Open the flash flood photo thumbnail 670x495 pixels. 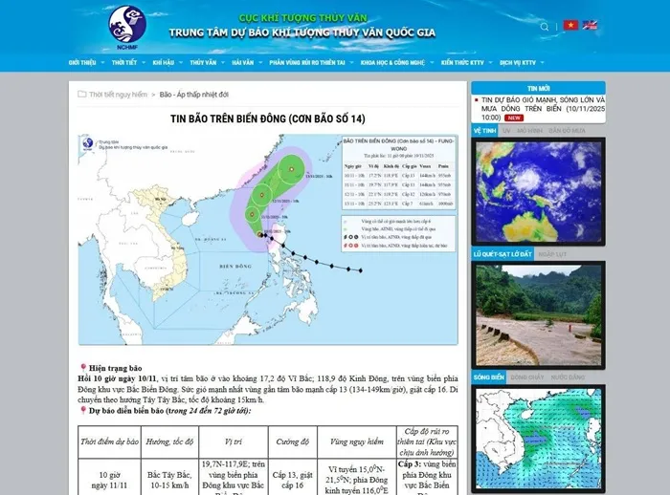[x=538, y=315]
